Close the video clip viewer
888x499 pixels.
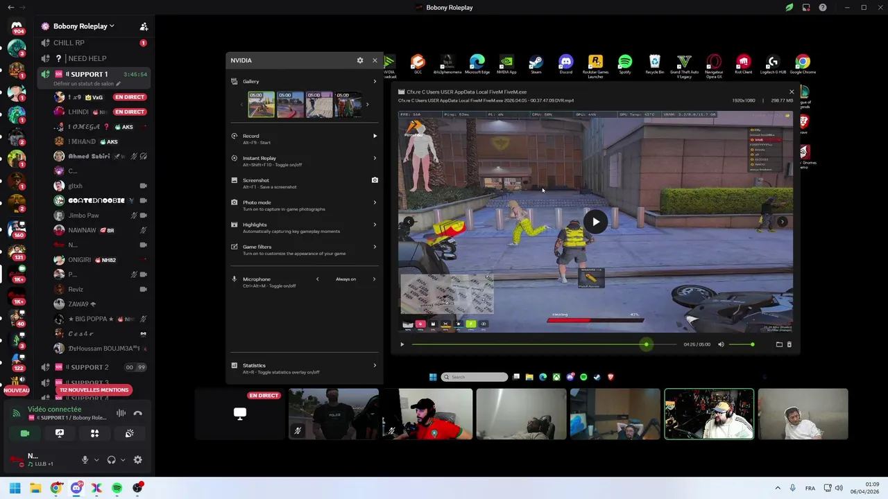pyautogui.click(x=792, y=91)
